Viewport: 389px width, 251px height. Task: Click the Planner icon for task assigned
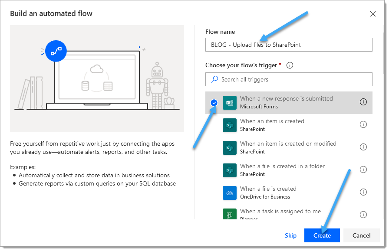coord(230,214)
